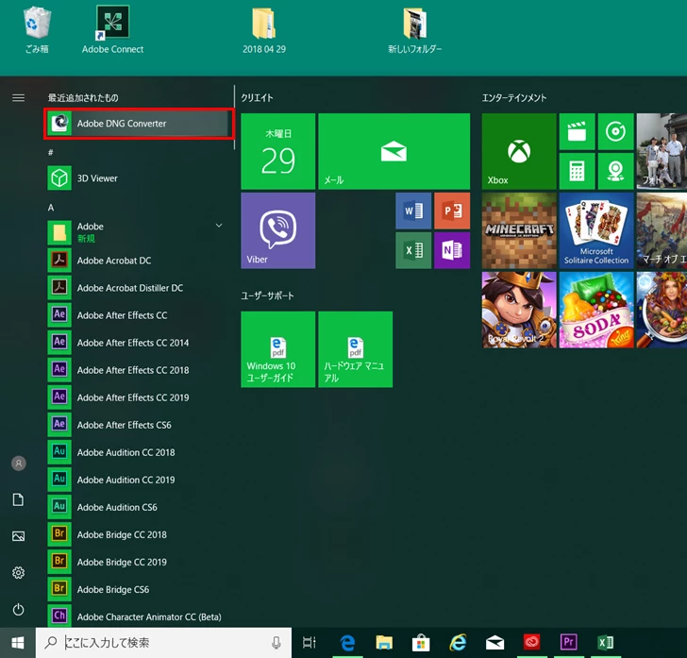Open Adobe Acrobat DC
The width and height of the screenshot is (687, 658).
point(138,261)
